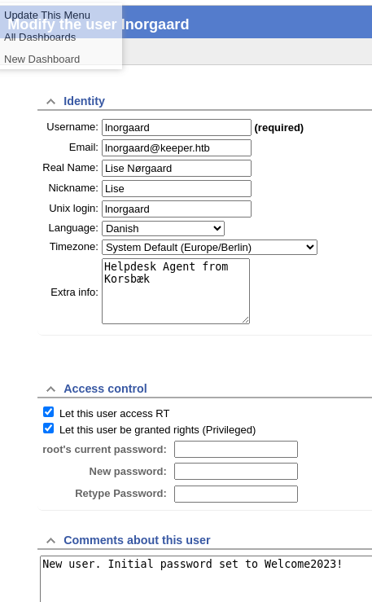372x602 pixels.
Task: Click the Extra info text area
Action: [x=176, y=291]
